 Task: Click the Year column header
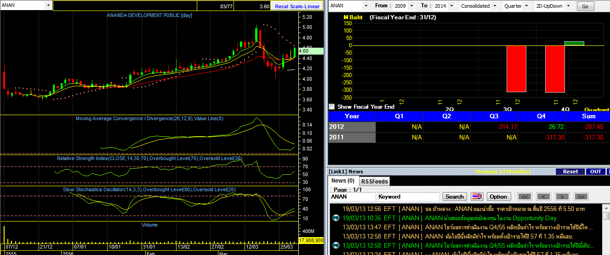(x=352, y=116)
